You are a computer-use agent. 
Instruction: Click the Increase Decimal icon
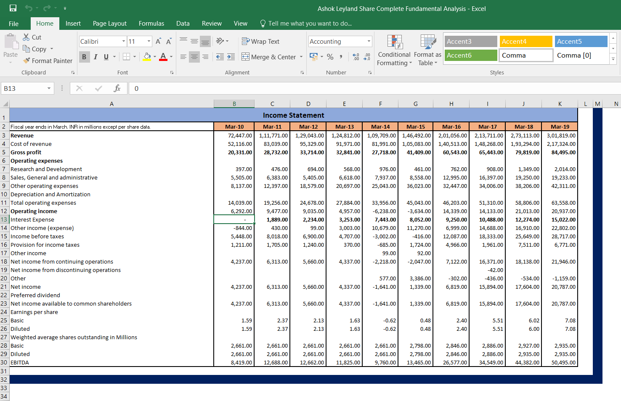(356, 57)
